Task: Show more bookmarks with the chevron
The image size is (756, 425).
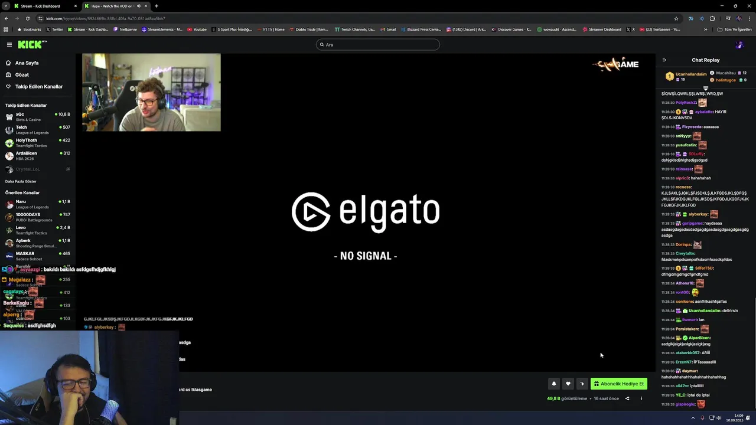Action: [705, 29]
